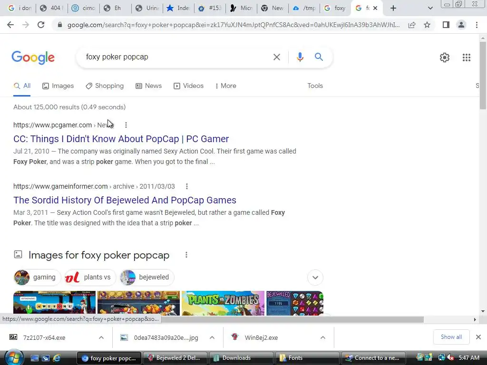Image resolution: width=487 pixels, height=365 pixels.
Task: Share this page via the share icon
Action: tap(412, 25)
